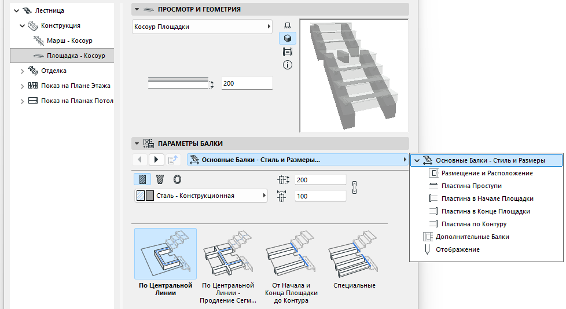
Task: Open Основные Балки - Стиль и Размеры dropdown
Action: 297,160
